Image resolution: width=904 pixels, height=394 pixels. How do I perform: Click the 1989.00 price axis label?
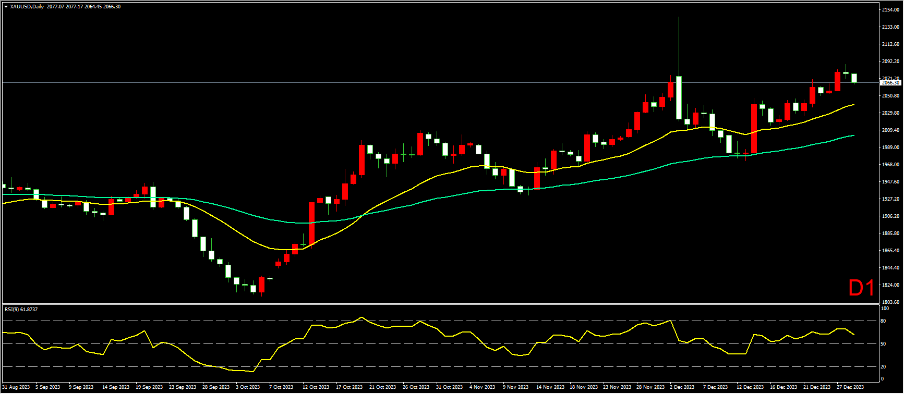tap(890, 147)
